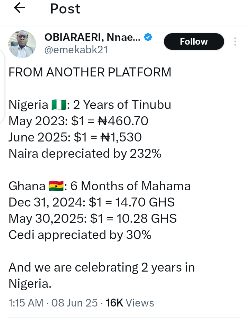249x320 pixels.
Task: Click the "FROM ANOTHER PLATFORM" line
Action: tap(90, 72)
